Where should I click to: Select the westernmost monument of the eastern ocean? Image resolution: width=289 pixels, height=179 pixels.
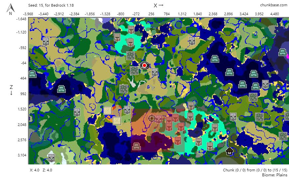coord(215,59)
